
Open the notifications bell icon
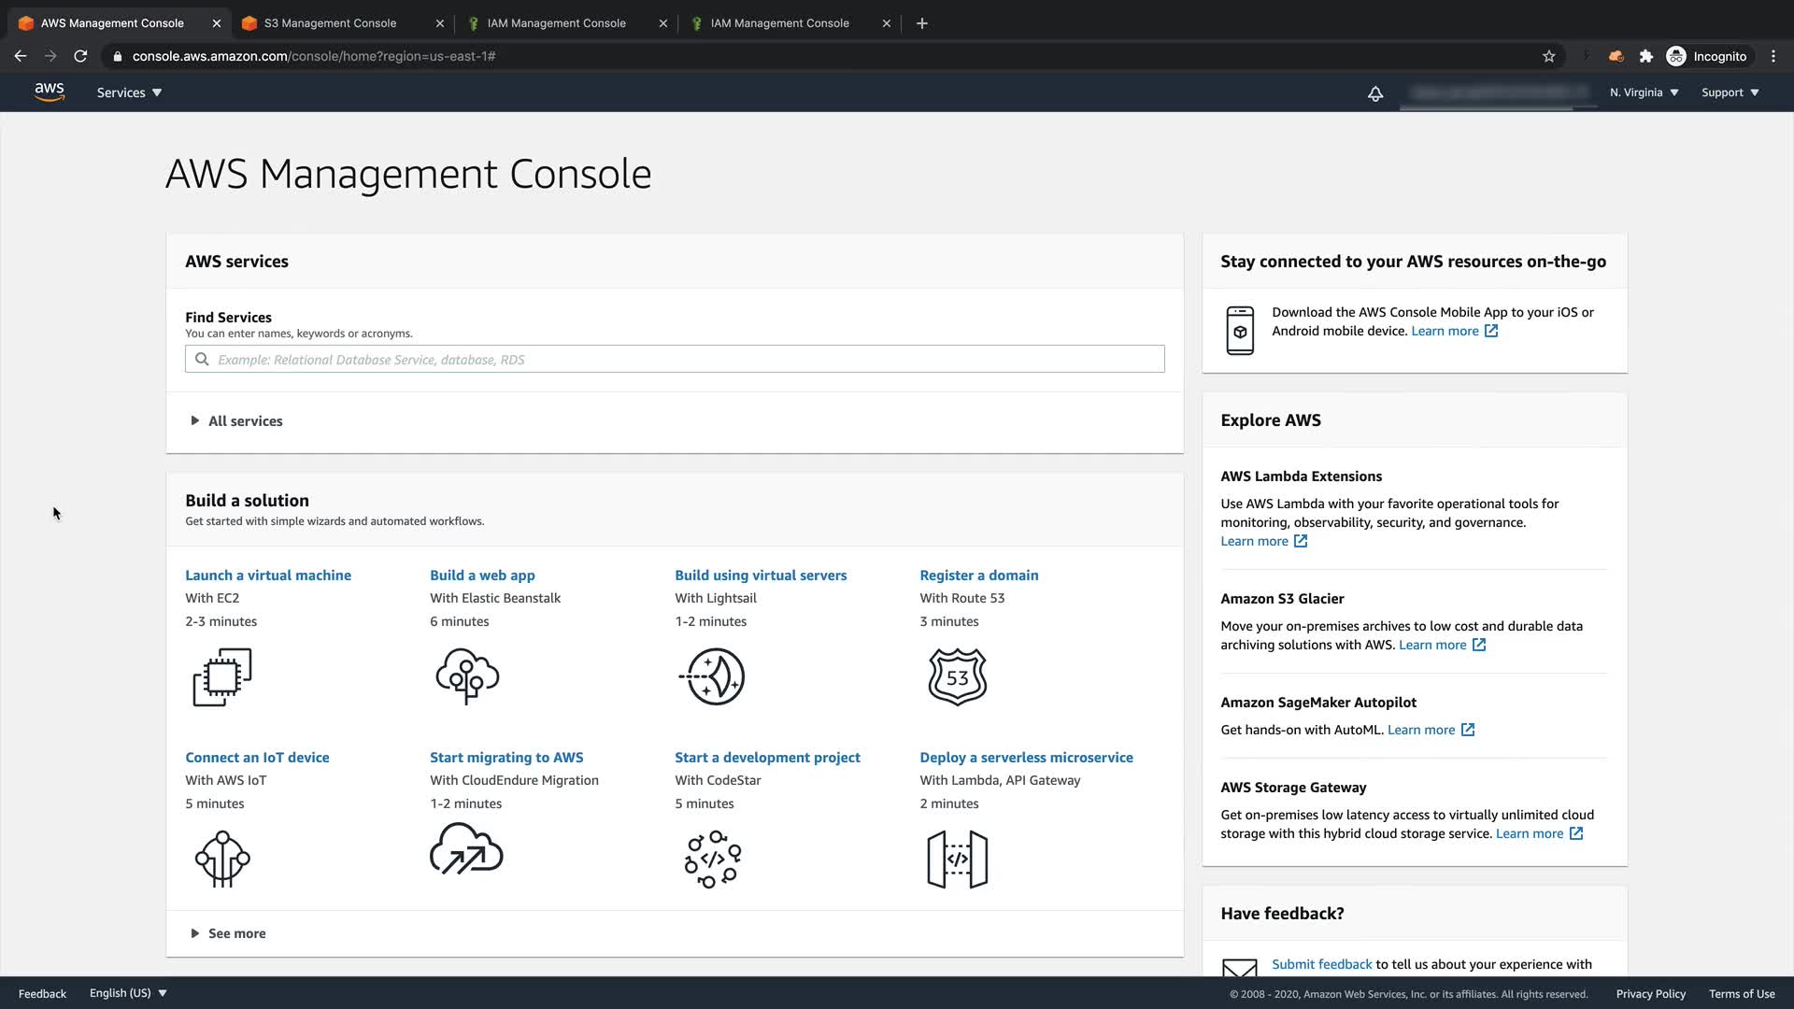coord(1375,93)
